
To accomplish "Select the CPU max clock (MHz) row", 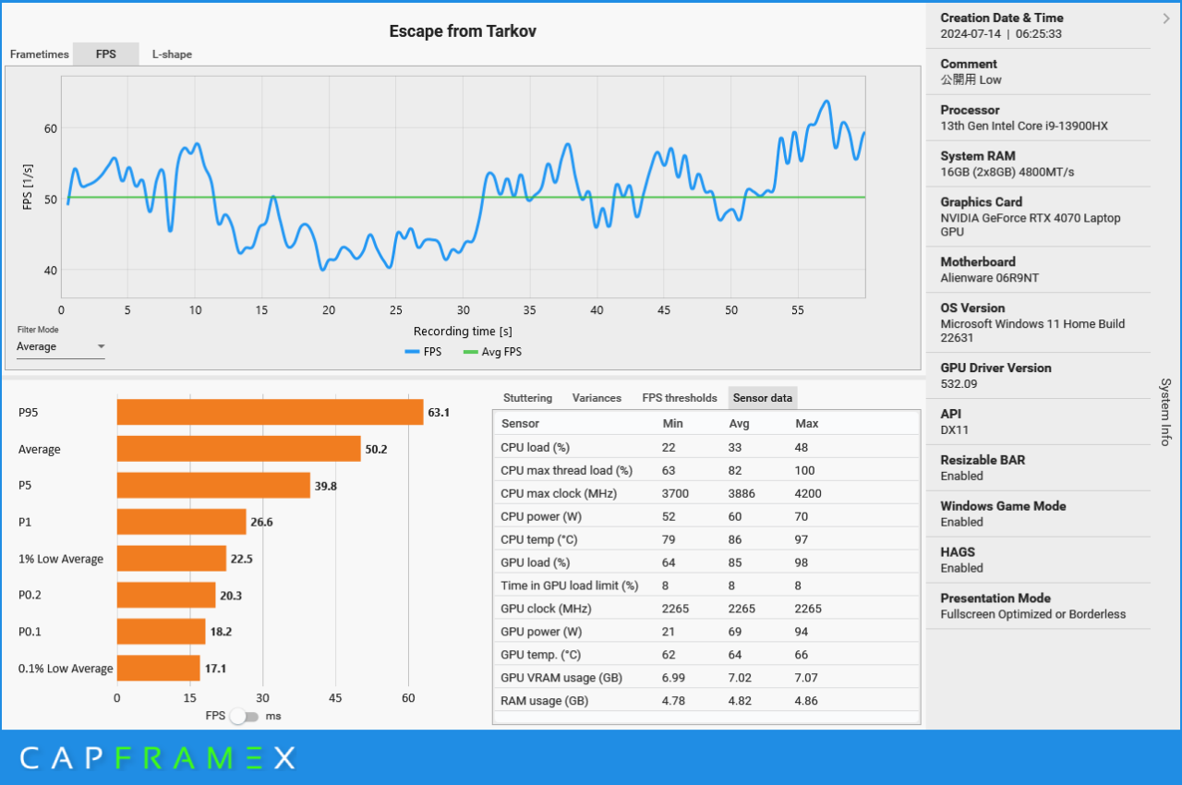I will click(x=706, y=493).
